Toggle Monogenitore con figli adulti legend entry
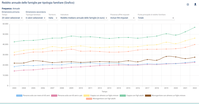 coord(101,99)
